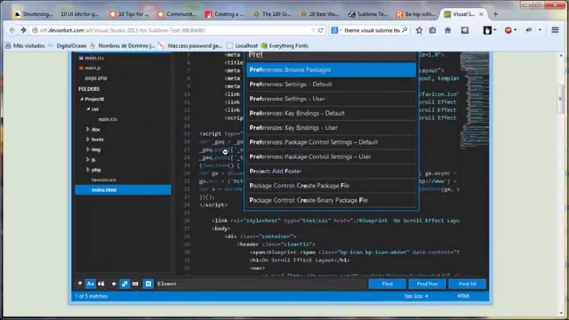This screenshot has height=320, width=569.
Task: Choose Preferences: Settings - User
Action: (x=331, y=99)
